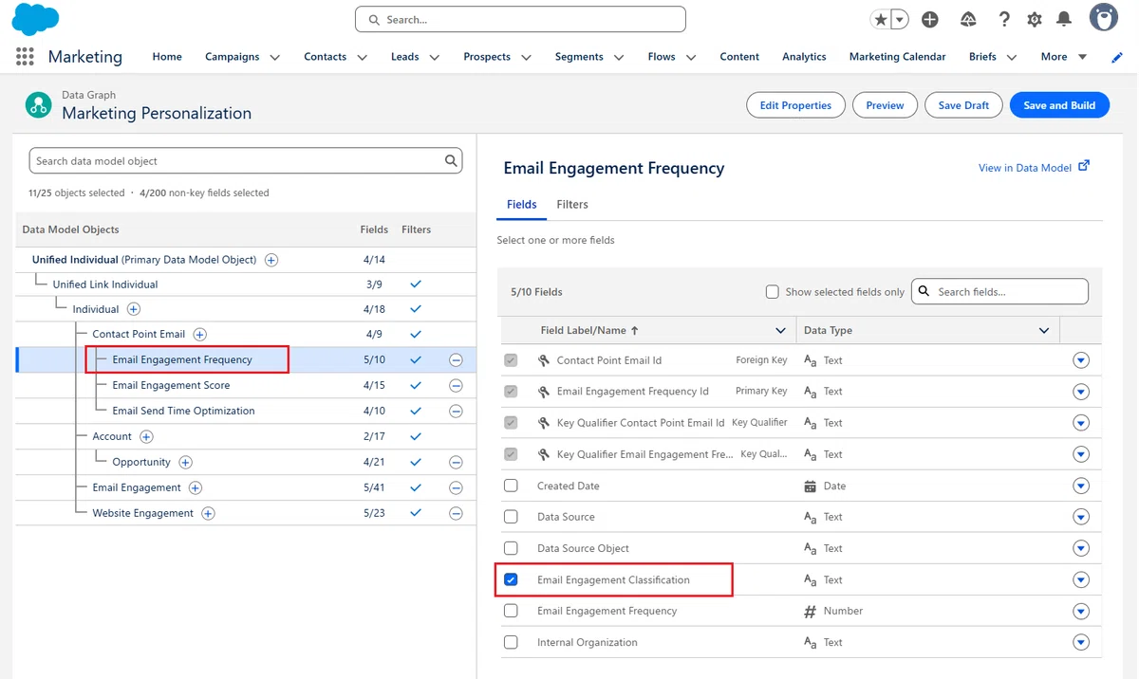The height and width of the screenshot is (679, 1139).
Task: Check the Created Date field
Action: click(x=511, y=486)
